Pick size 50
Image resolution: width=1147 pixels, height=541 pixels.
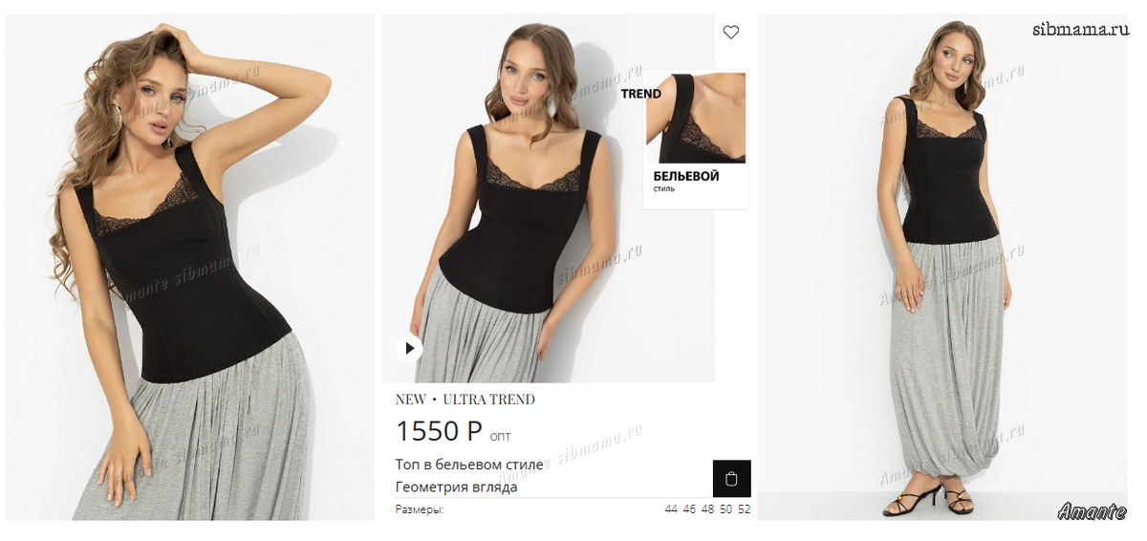point(725,509)
